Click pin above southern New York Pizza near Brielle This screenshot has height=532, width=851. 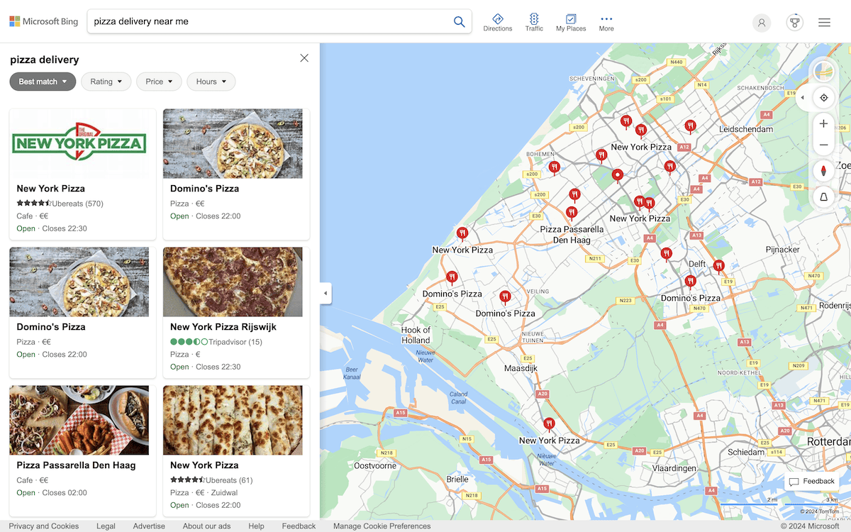549,424
